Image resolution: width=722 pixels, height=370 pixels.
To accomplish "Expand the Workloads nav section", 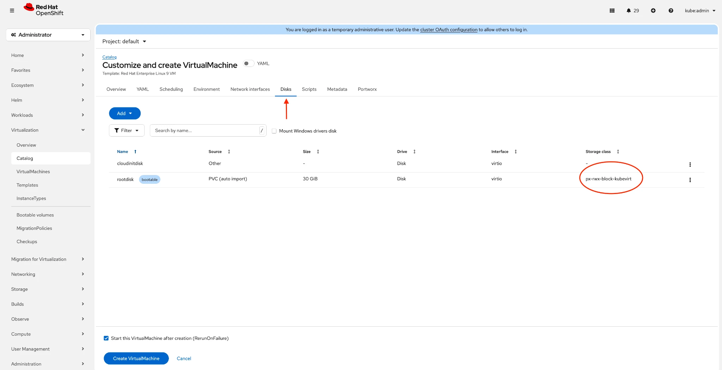I will pyautogui.click(x=48, y=115).
